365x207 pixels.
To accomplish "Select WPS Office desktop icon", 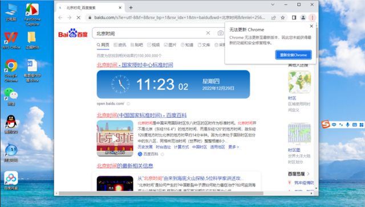I will click(11, 40).
